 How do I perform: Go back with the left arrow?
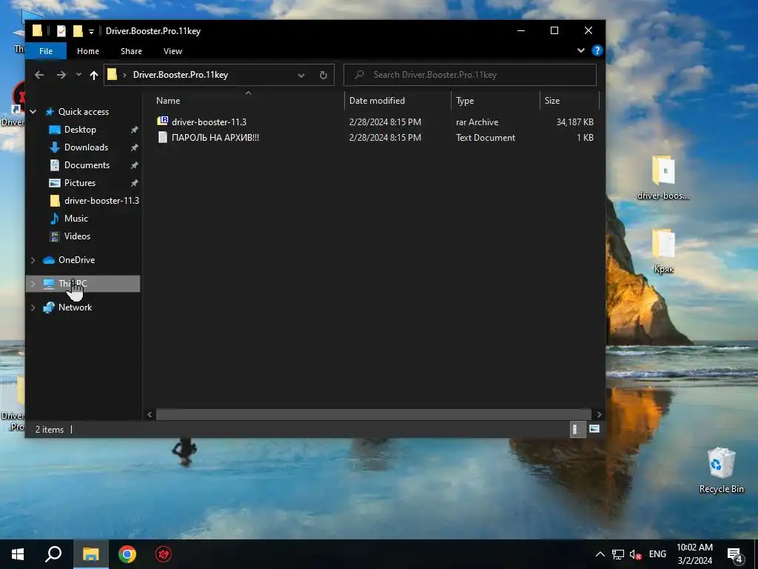[x=39, y=75]
